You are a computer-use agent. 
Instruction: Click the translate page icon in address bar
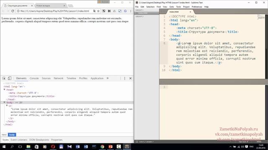94,11
